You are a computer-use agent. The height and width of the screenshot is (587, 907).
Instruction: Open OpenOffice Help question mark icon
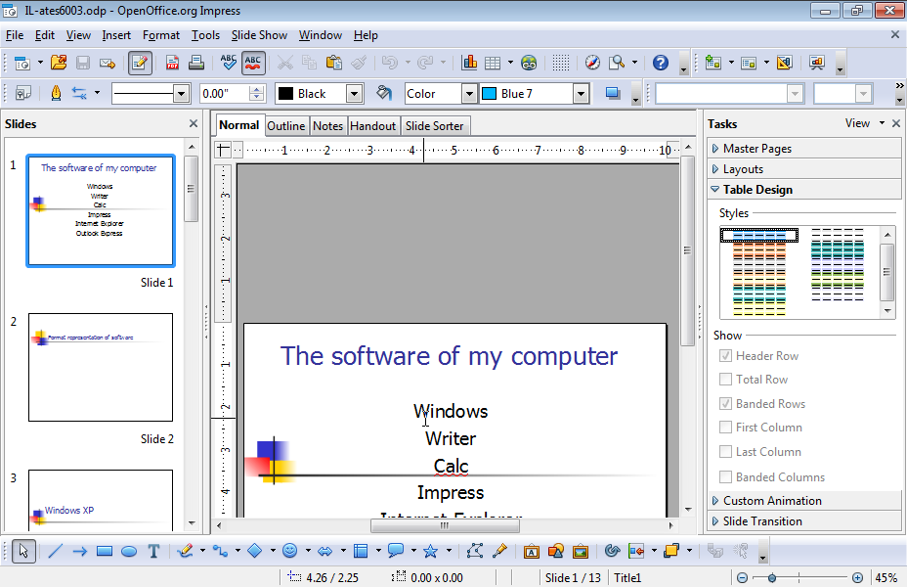[661, 63]
